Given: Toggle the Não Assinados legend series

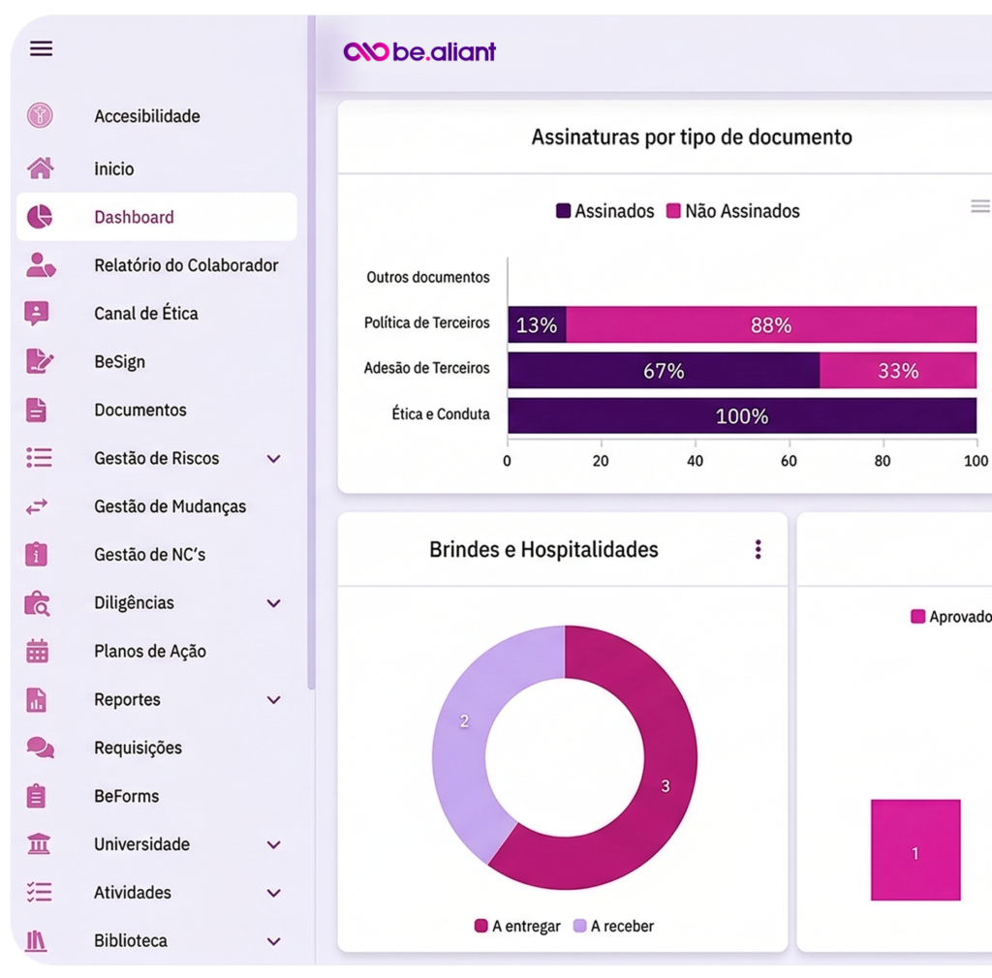Looking at the screenshot, I should (x=732, y=211).
